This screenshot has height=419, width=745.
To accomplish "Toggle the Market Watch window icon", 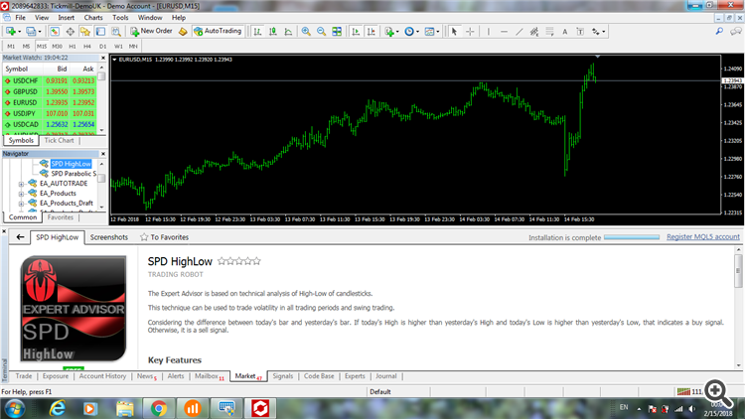I will pyautogui.click(x=55, y=32).
